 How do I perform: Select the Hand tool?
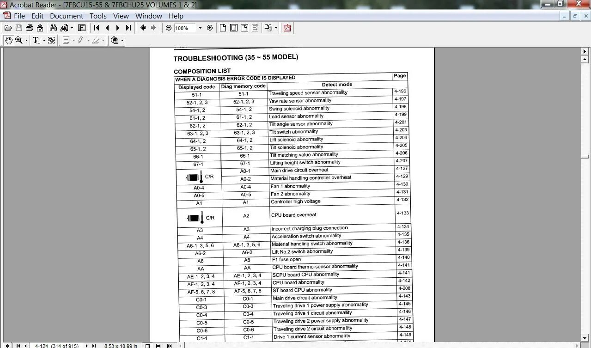pyautogui.click(x=8, y=40)
